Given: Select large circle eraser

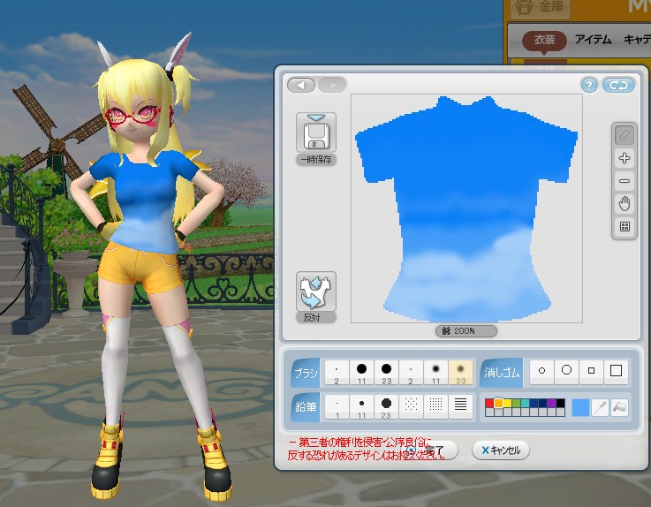Looking at the screenshot, I should (x=566, y=371).
